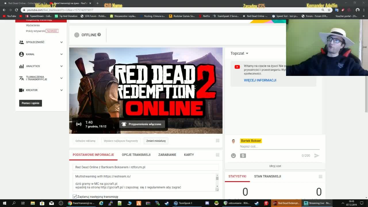Click the Discord icon in taskbar
This screenshot has height=207, width=368.
[x=207, y=203]
